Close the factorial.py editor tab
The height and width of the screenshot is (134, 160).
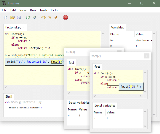click(24, 28)
